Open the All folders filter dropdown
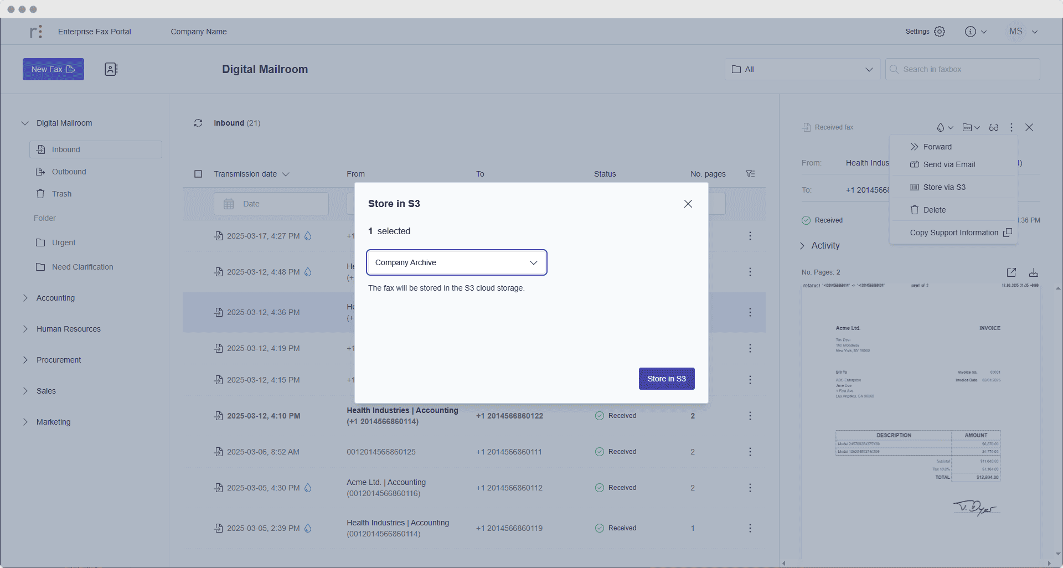Viewport: 1063px width, 568px height. (802, 69)
